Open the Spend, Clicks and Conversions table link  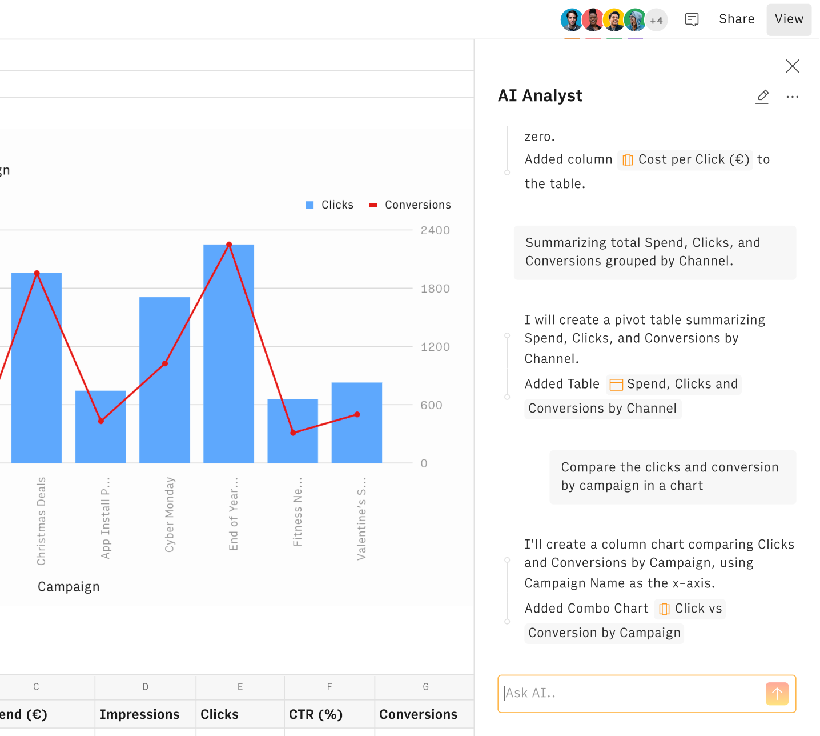[x=674, y=385]
